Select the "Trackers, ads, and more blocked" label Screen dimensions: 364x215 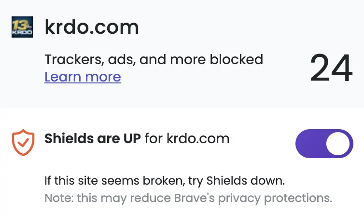[x=154, y=60]
